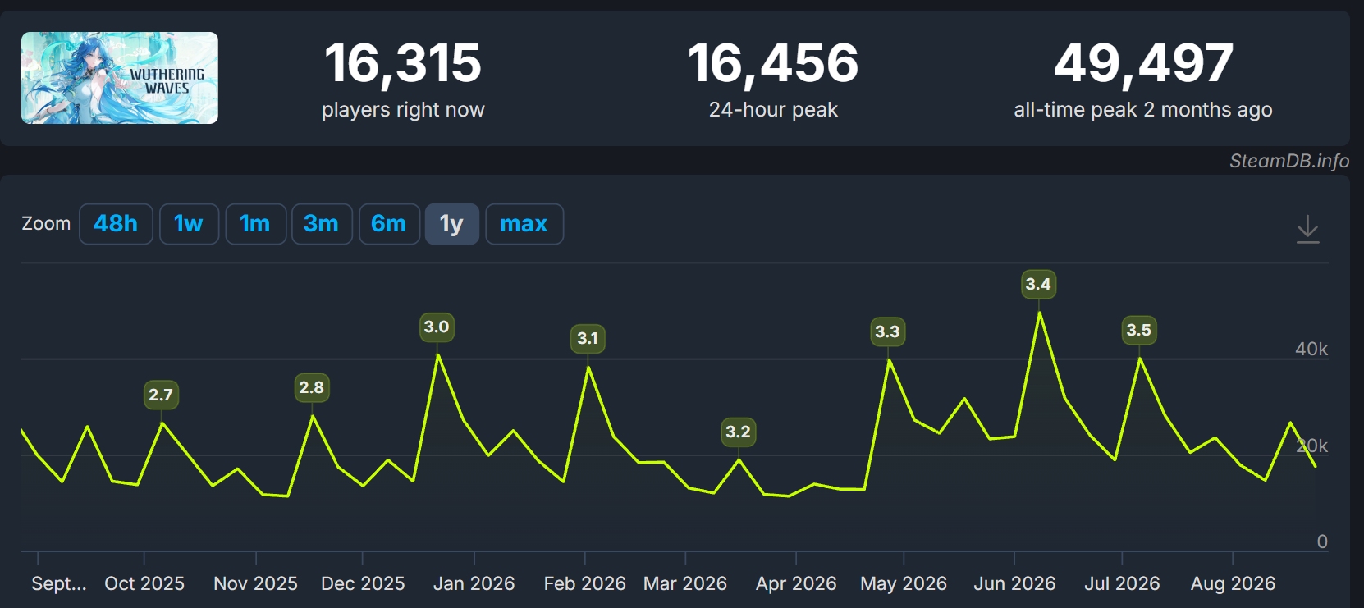The width and height of the screenshot is (1364, 608).
Task: Click the 'all-time peak 2 months ago' caption
Action: click(1143, 110)
